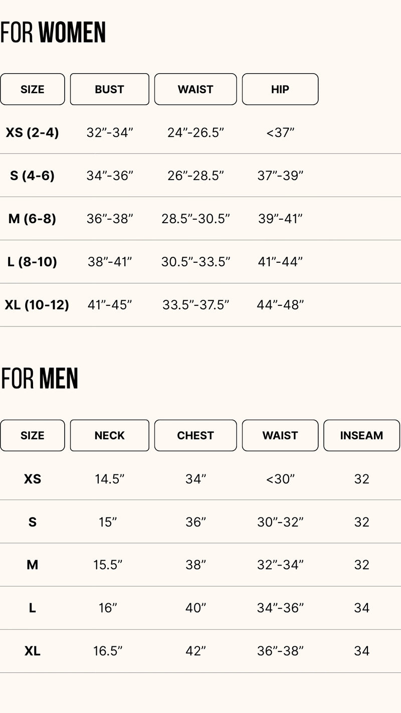Click the 16.5" neck measurement
Viewport: 401px width, 713px height.
[x=108, y=651]
